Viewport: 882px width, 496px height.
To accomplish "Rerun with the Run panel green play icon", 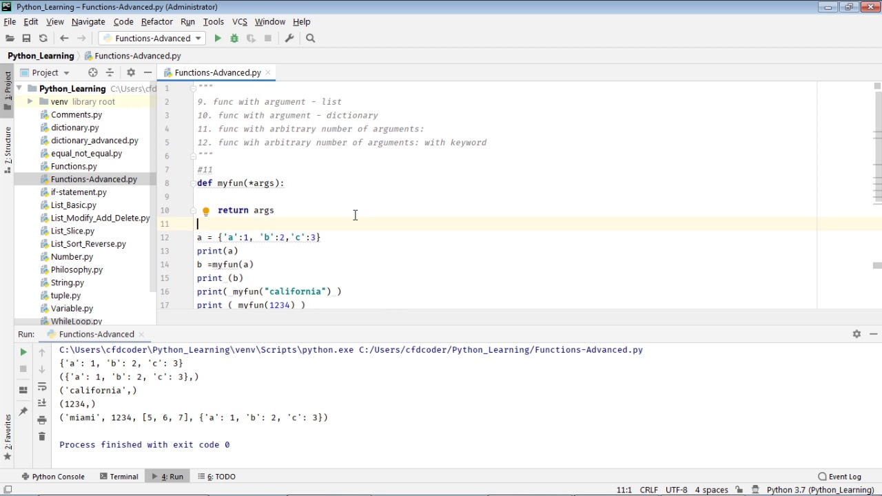I will 23,352.
